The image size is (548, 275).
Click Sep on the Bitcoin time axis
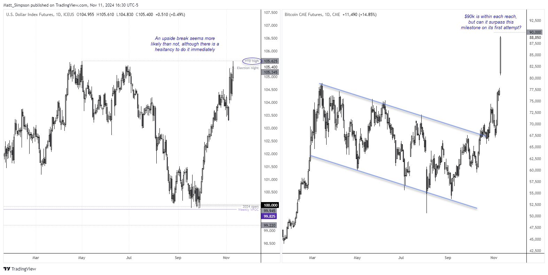[448, 258]
